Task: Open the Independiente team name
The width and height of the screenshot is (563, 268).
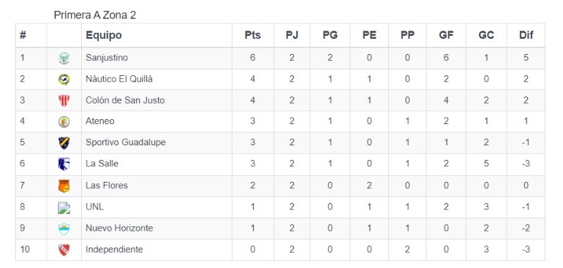Action: (x=114, y=249)
